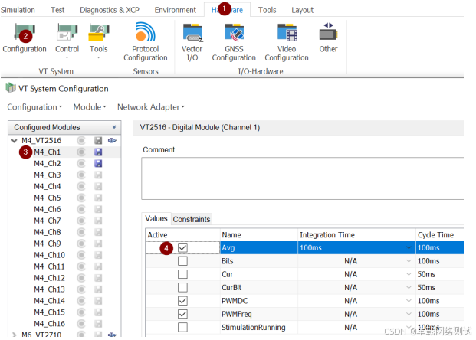Click the round status icon for M4_Ch1
Image resolution: width=476 pixels, height=340 pixels.
[x=81, y=152]
